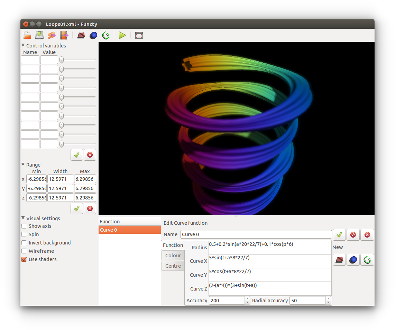Click the export animation filmstrip icon
The width and height of the screenshot is (396, 330).
coord(64,35)
